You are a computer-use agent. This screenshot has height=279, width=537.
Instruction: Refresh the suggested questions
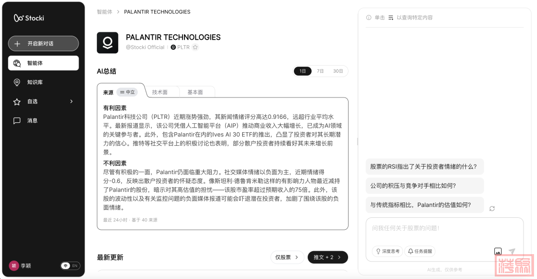(492, 208)
